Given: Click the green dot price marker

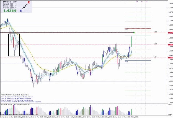Looking at the screenshot, I should (x=134, y=33).
